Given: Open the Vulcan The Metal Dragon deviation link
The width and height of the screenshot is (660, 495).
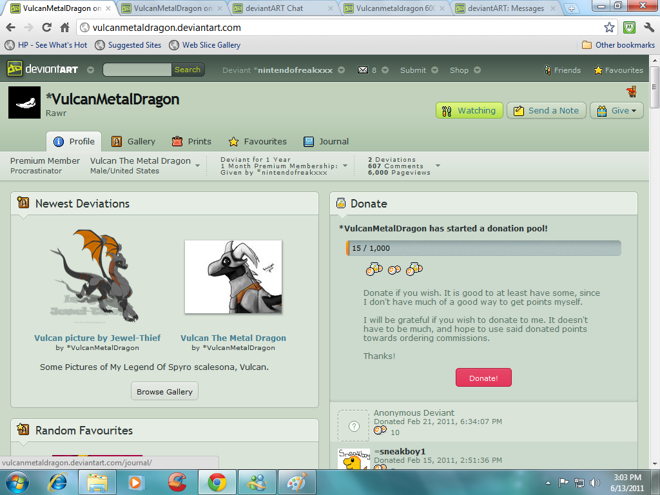Looking at the screenshot, I should (233, 338).
